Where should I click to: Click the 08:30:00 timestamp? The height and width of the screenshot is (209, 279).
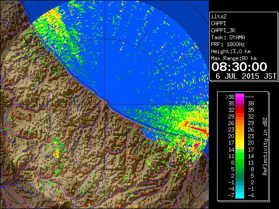pyautogui.click(x=239, y=67)
